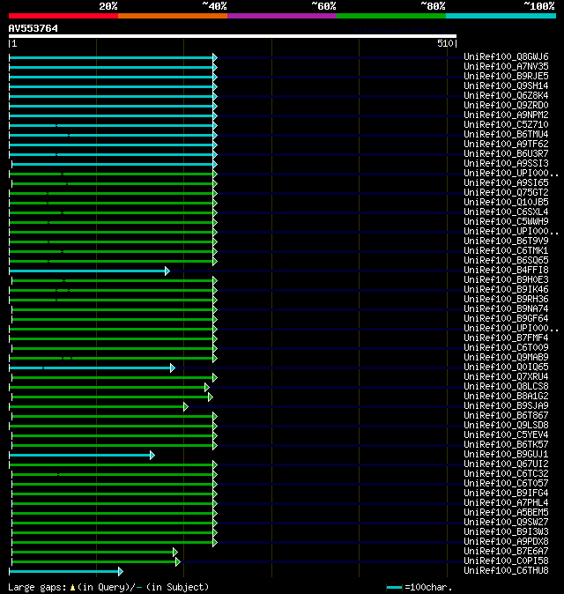The height and width of the screenshot is (594, 564).
Task: Select the UniRef100_A9SI65 label
Action: (x=506, y=183)
